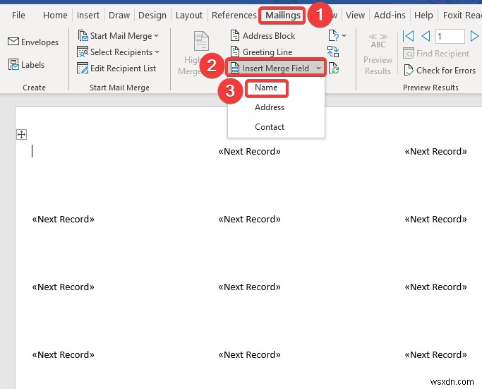Switch to the View tab

click(x=355, y=15)
